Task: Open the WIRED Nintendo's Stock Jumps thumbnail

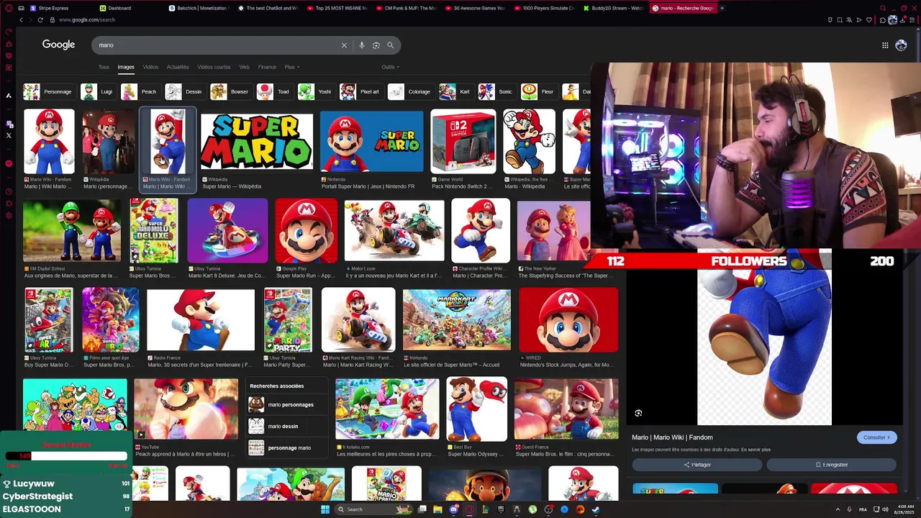Action: click(x=568, y=320)
